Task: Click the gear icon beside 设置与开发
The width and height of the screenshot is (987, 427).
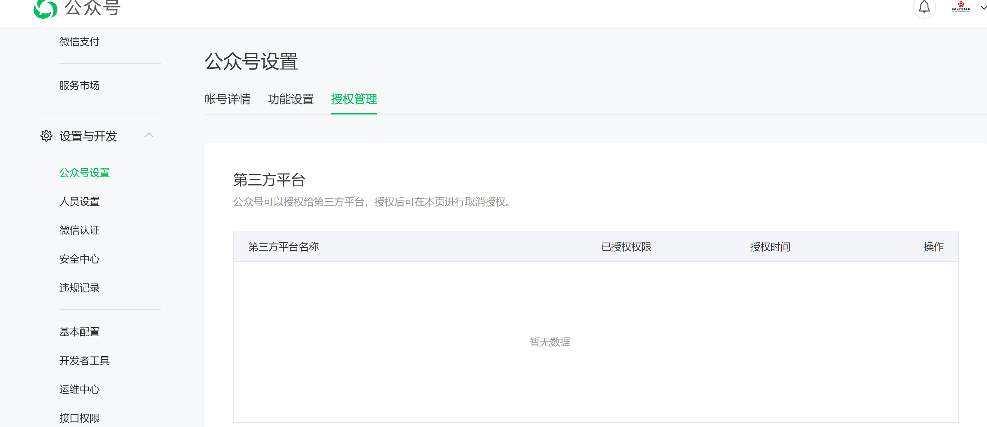Action: (x=46, y=136)
